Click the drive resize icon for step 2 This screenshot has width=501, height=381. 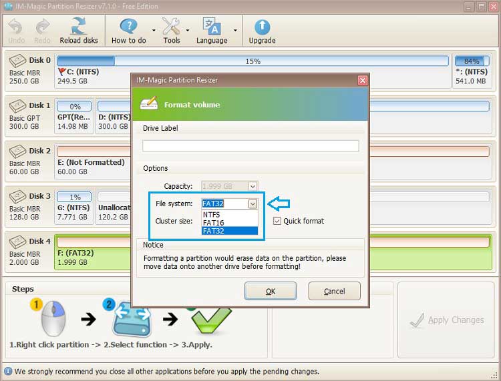coord(132,319)
